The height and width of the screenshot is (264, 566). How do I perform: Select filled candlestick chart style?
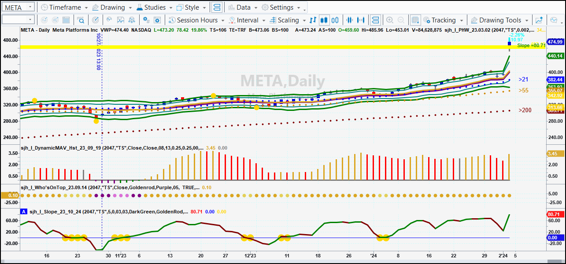point(324,20)
